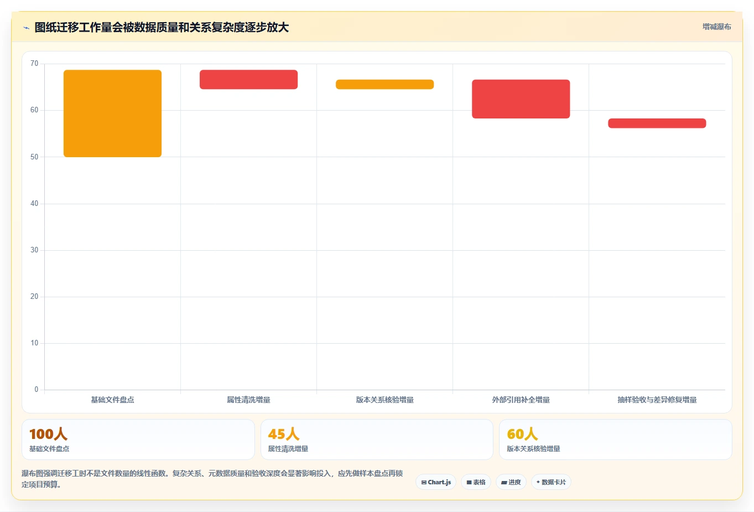Screen dimensions: 754x512
Task: Click the thin orange 版本关系核验增量 bar
Action: click(x=384, y=84)
